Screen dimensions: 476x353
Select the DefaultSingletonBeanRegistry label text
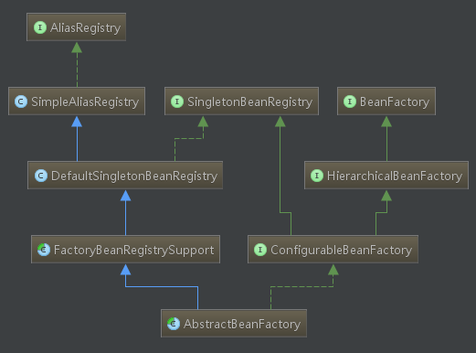pos(134,176)
